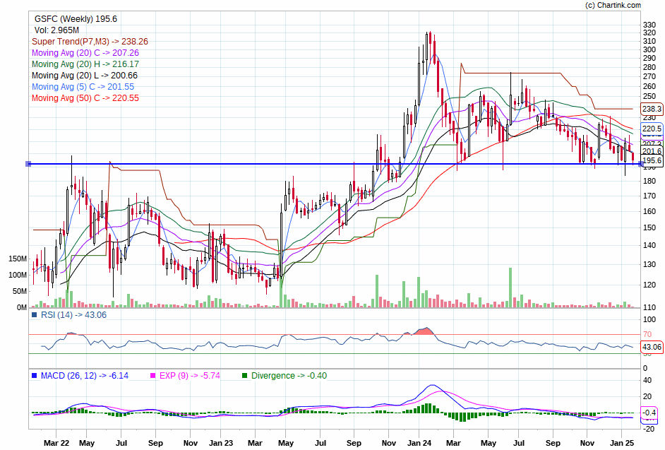The image size is (665, 450).
Task: Click the Divergence -> -0.40 label
Action: coord(289,376)
